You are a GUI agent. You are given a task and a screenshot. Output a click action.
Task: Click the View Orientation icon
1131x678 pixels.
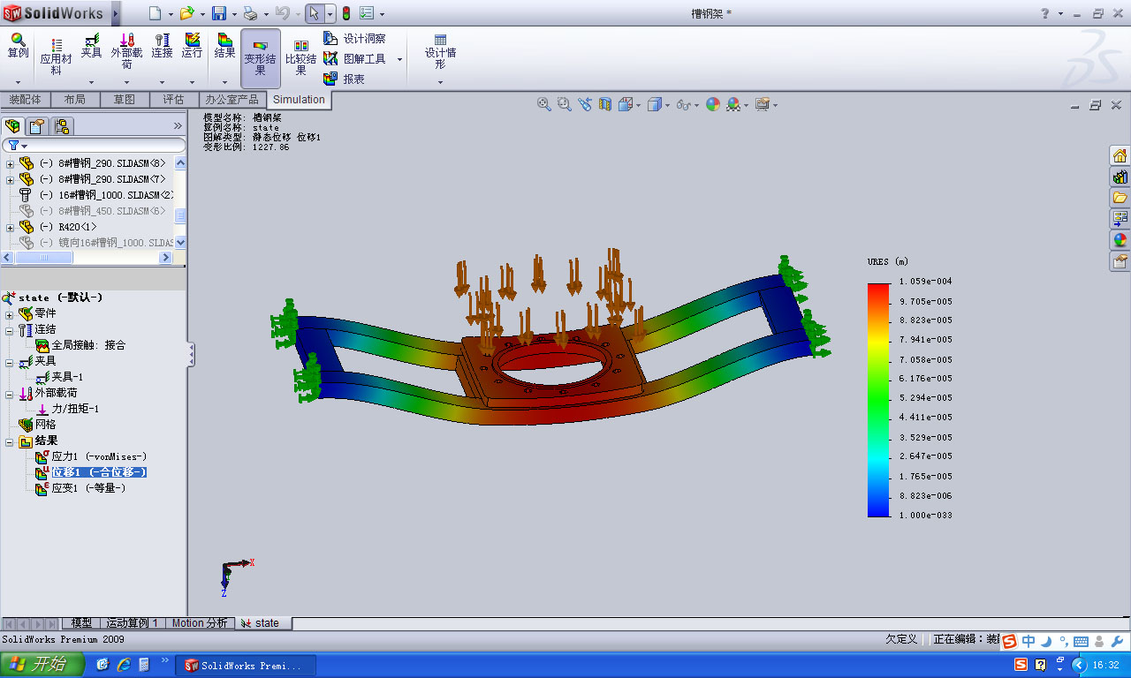click(626, 104)
